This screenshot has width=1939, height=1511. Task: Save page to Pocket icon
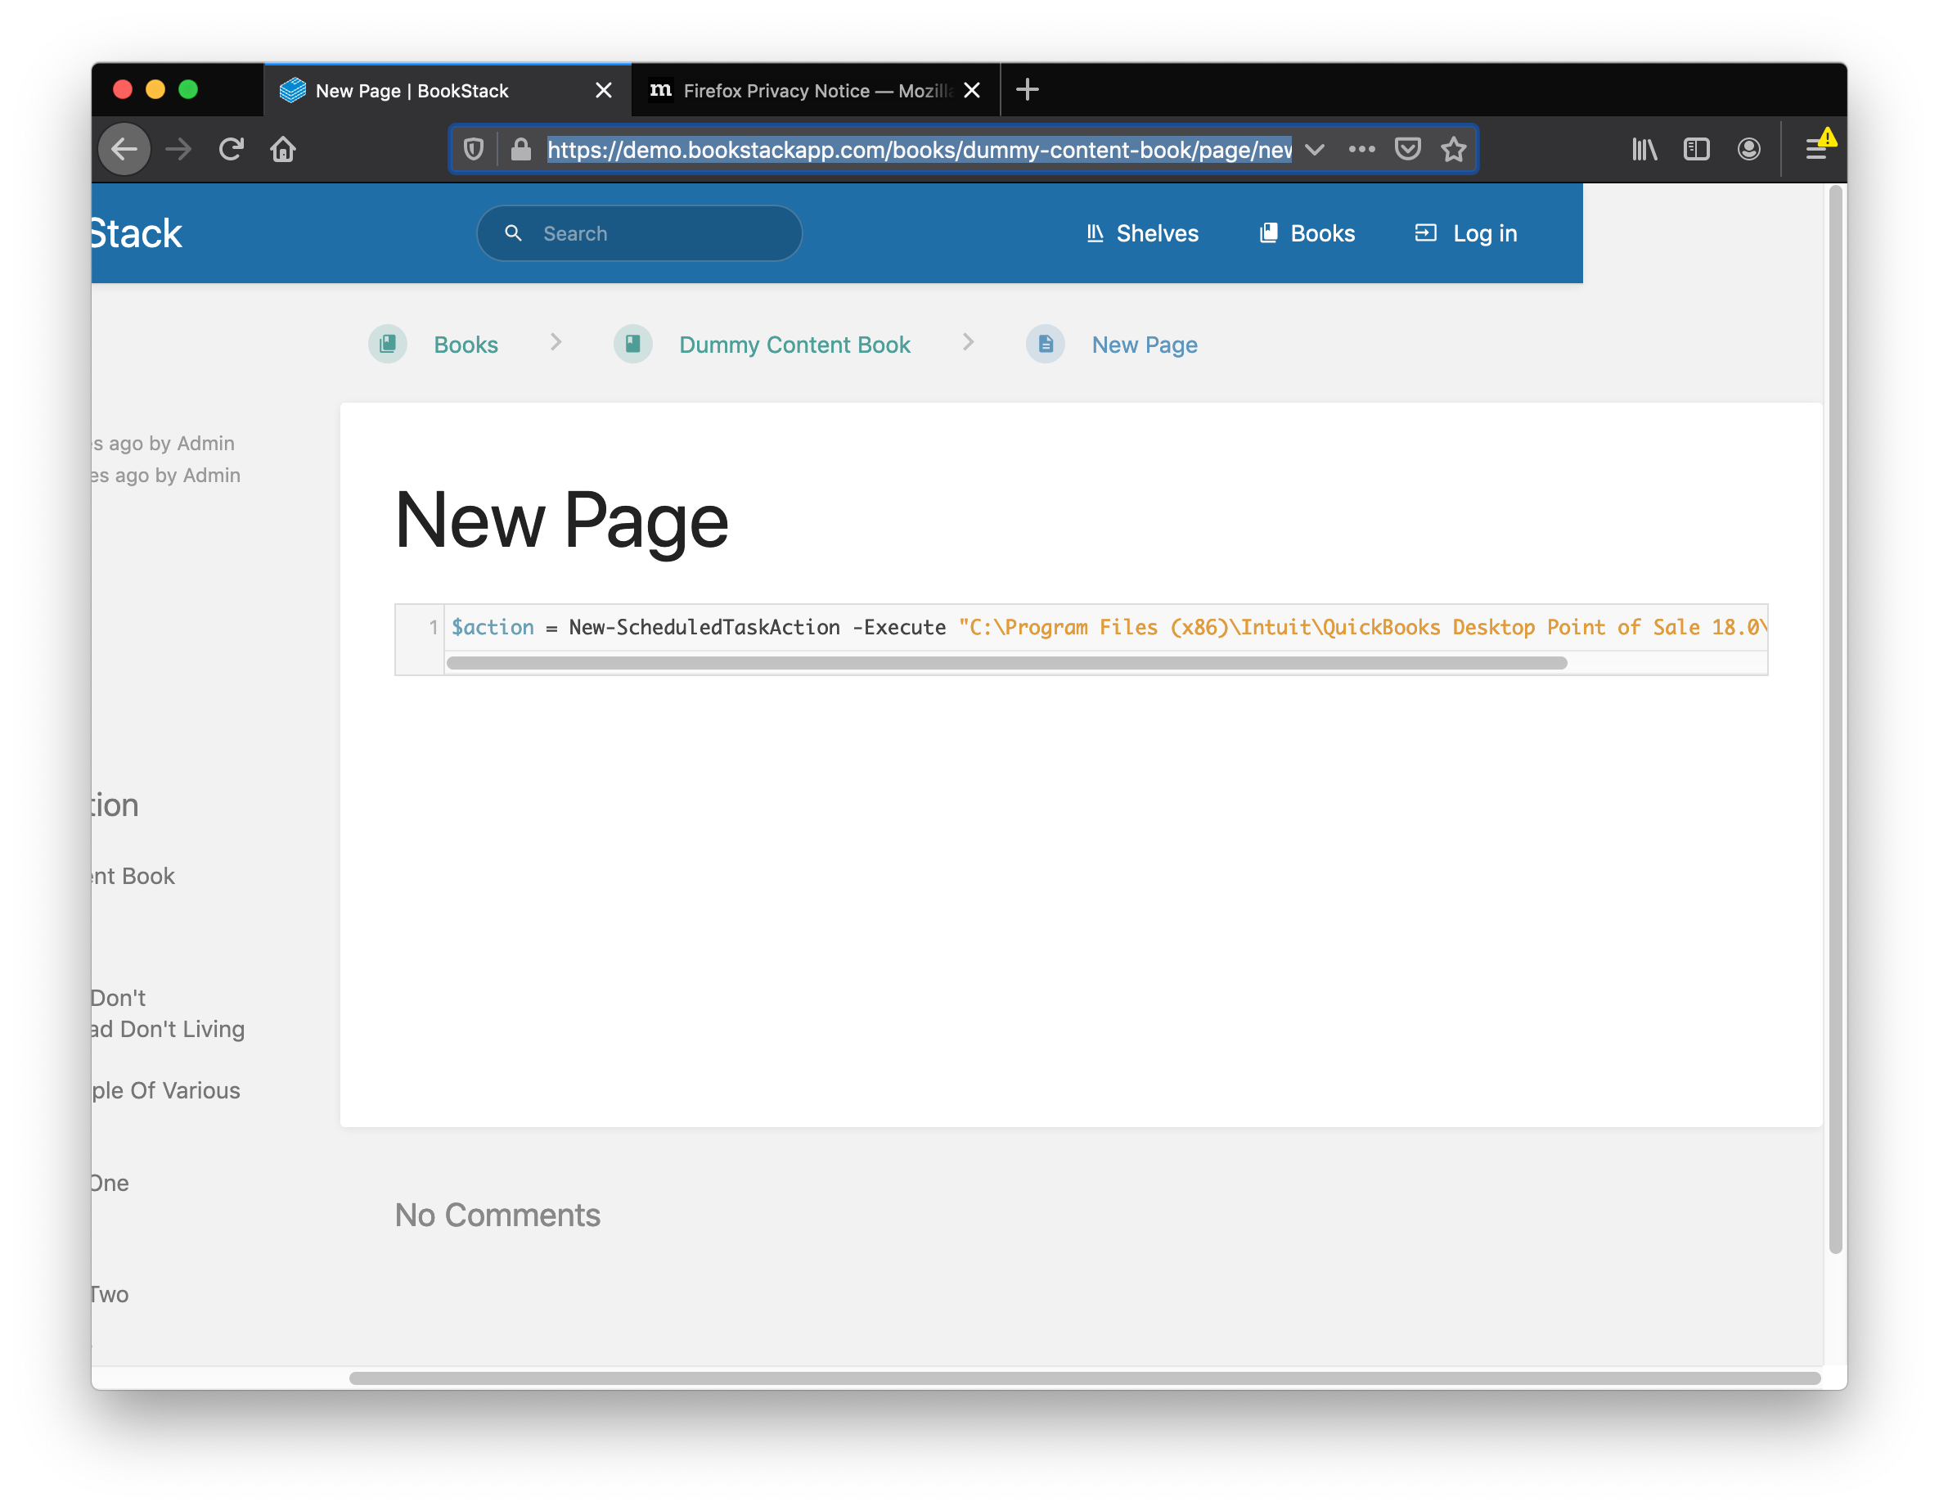[x=1407, y=149]
